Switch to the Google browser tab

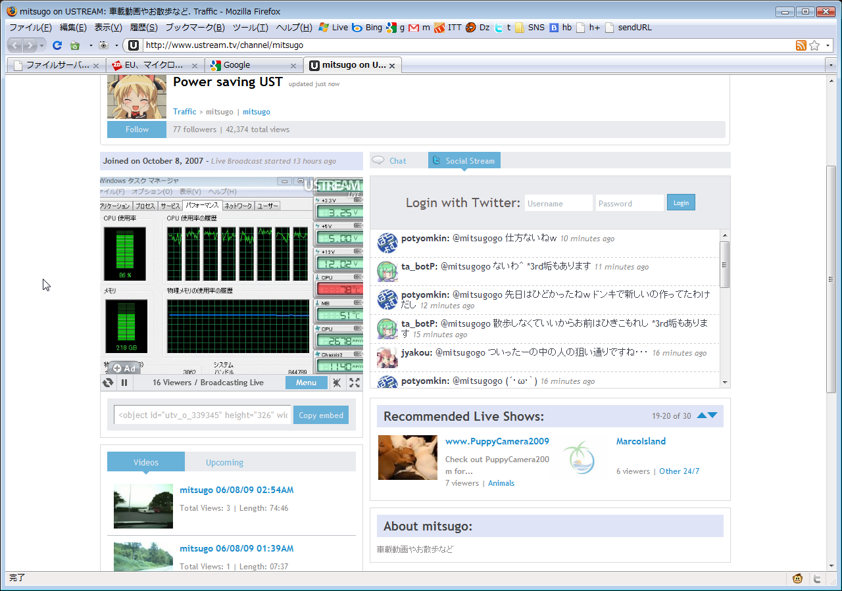pyautogui.click(x=253, y=65)
